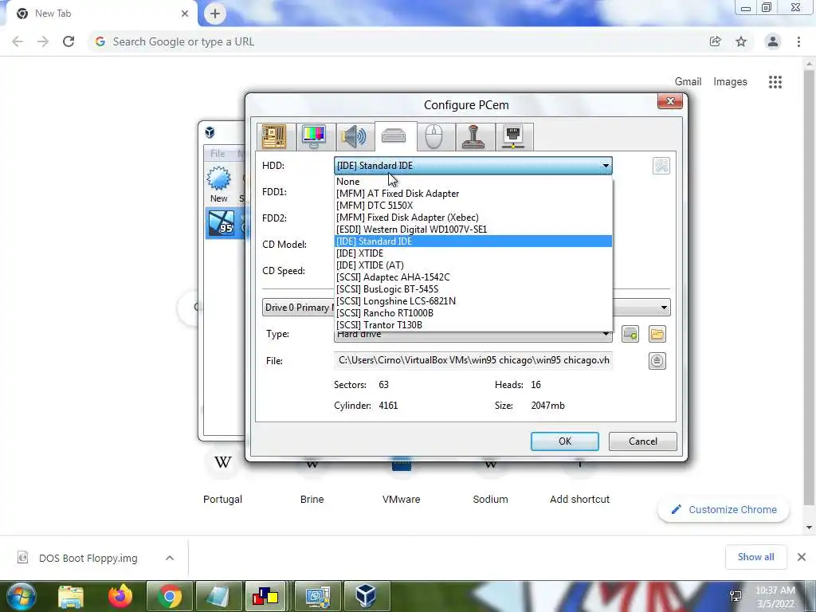Open the network settings tab icon
The width and height of the screenshot is (816, 612).
514,137
